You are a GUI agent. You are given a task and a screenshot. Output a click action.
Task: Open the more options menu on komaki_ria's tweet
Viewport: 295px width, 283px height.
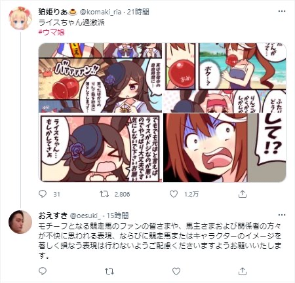click(x=282, y=11)
